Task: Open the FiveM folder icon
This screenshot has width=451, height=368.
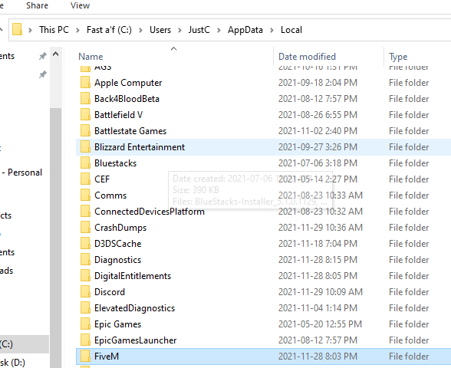Action: [85, 356]
